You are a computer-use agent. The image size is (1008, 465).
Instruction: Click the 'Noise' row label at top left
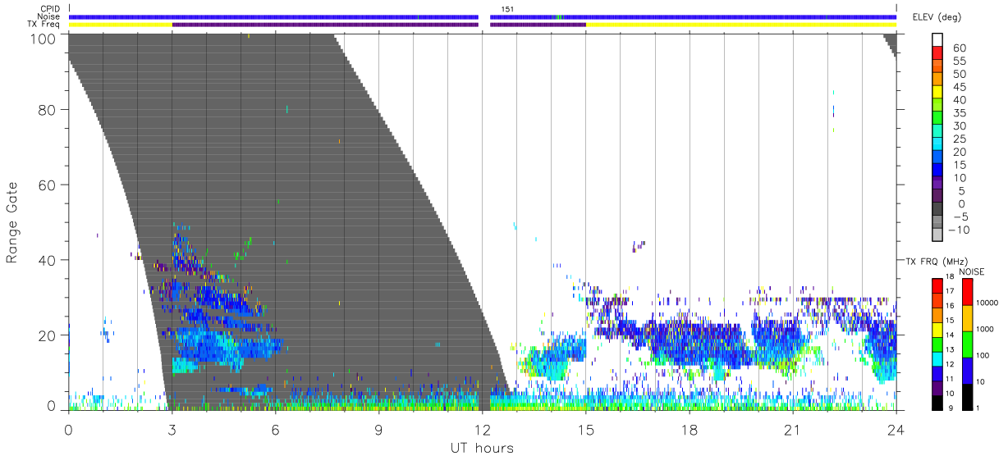48,16
